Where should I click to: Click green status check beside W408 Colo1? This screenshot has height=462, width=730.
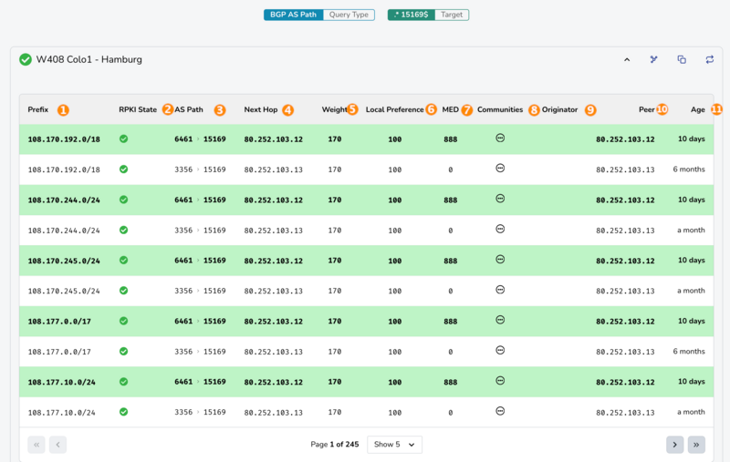pyautogui.click(x=26, y=59)
